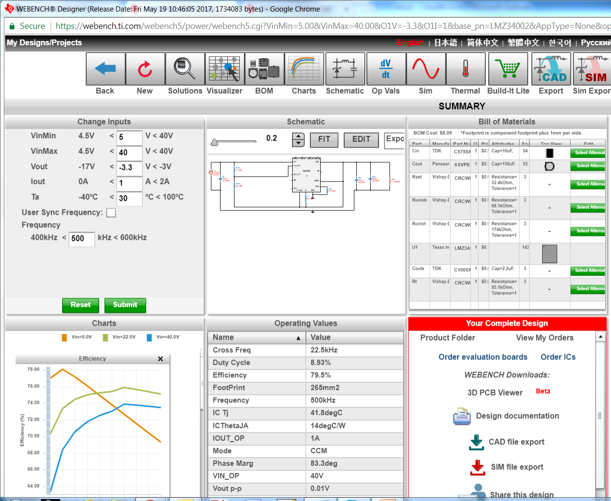Select Alternate part for Cout
Image resolution: width=611 pixels, height=501 pixels.
pyautogui.click(x=588, y=166)
